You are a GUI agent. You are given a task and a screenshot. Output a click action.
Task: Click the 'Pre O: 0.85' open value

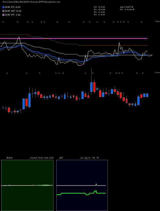point(100,7)
